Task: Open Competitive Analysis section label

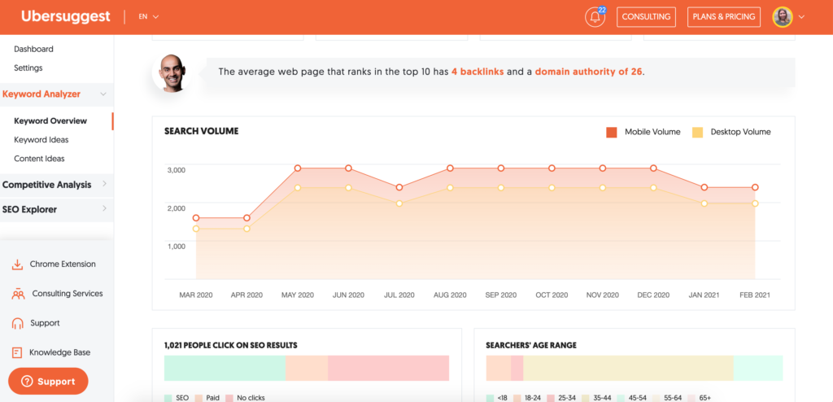Action: pyautogui.click(x=46, y=185)
